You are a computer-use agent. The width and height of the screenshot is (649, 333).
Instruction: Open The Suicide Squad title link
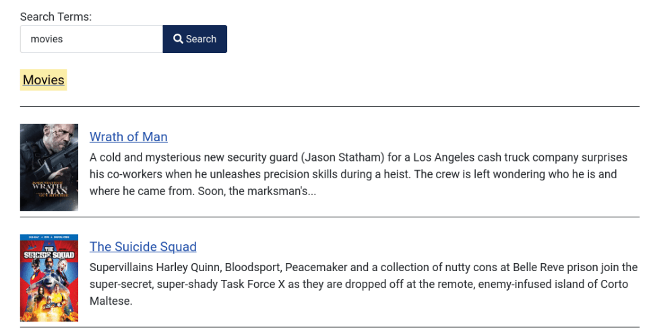click(143, 247)
